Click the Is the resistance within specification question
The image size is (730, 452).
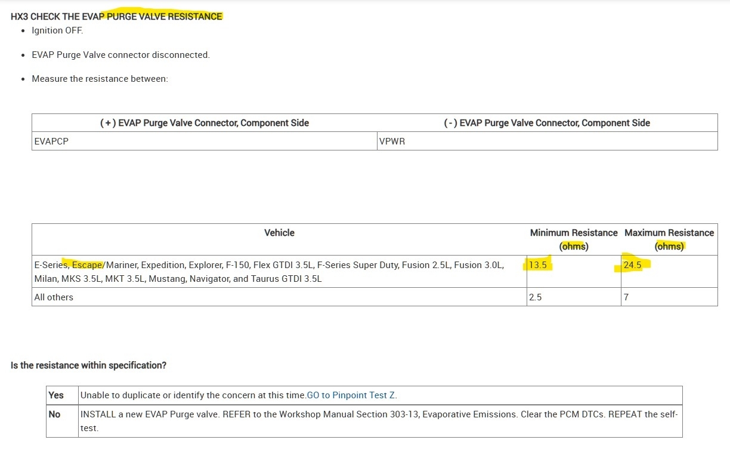coord(88,365)
